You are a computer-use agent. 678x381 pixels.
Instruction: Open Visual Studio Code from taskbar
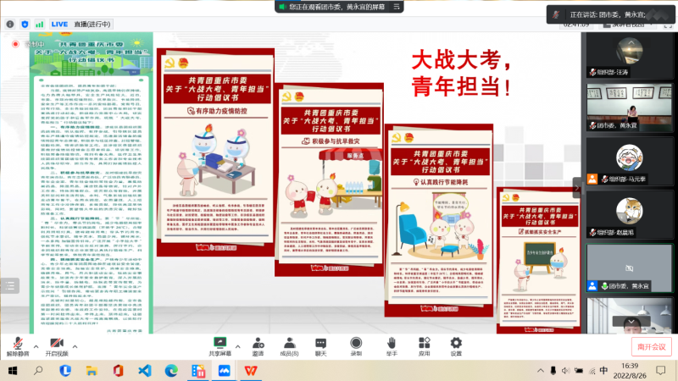coord(145,371)
